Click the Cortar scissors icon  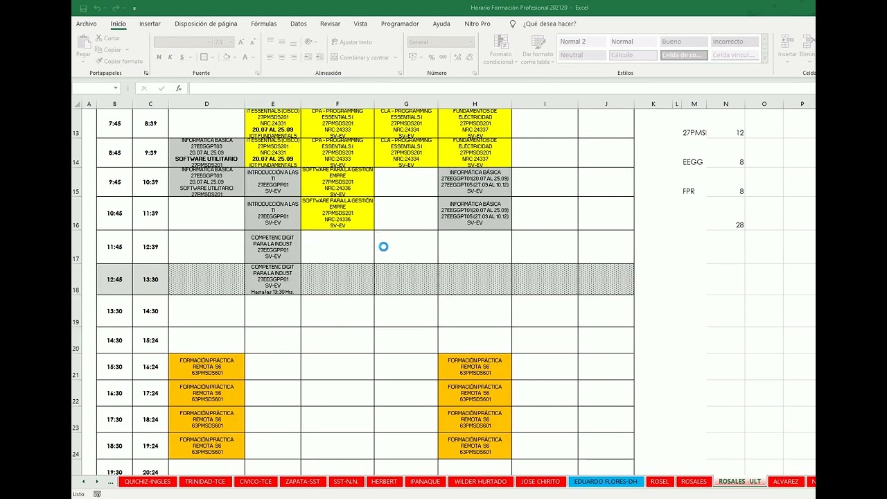tap(98, 39)
